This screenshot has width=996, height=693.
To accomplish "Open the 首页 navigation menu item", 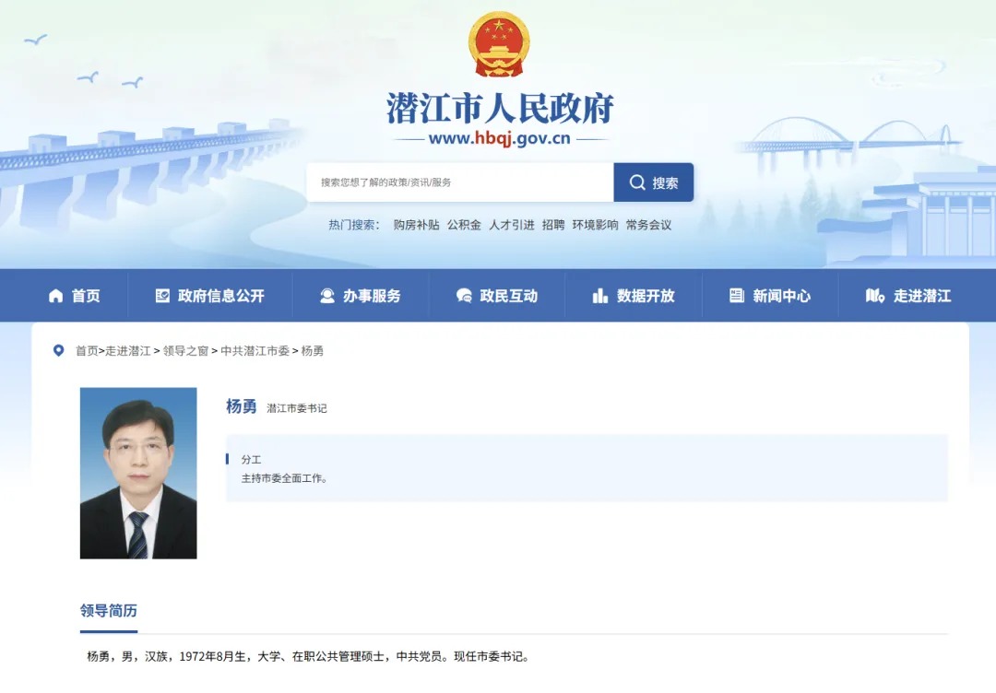I will point(75,296).
